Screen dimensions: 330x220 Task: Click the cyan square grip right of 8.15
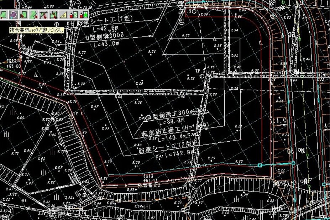260,165
